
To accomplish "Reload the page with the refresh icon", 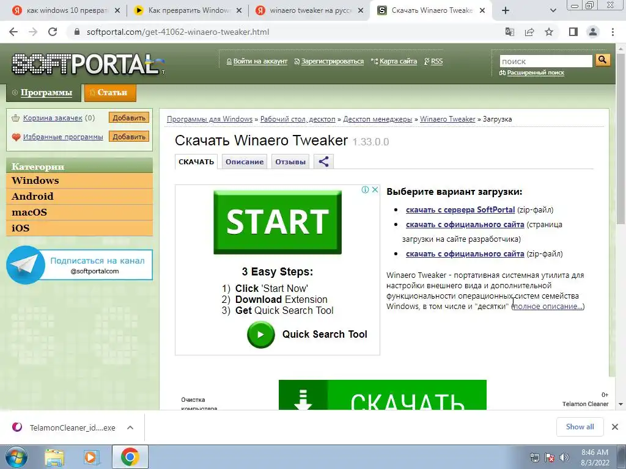I will click(x=53, y=32).
